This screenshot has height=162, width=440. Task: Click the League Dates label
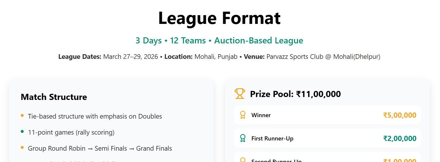[80, 57]
